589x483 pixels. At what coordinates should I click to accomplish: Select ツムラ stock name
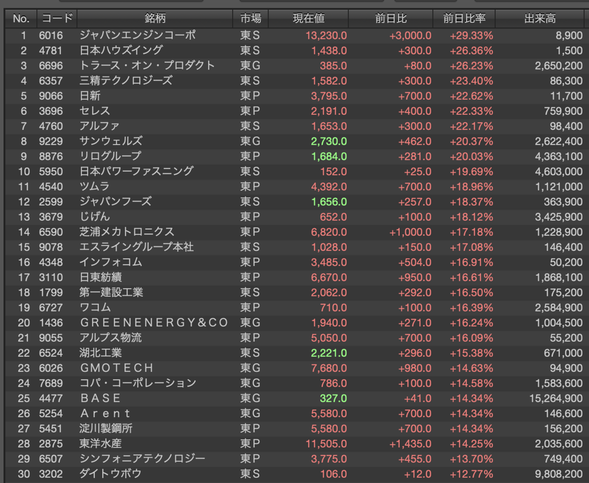tap(95, 187)
